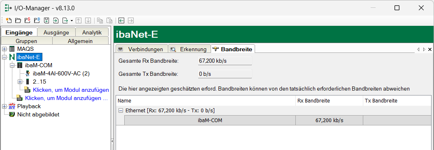
Task: Click the folder icon with blue B
Action: (37, 20)
